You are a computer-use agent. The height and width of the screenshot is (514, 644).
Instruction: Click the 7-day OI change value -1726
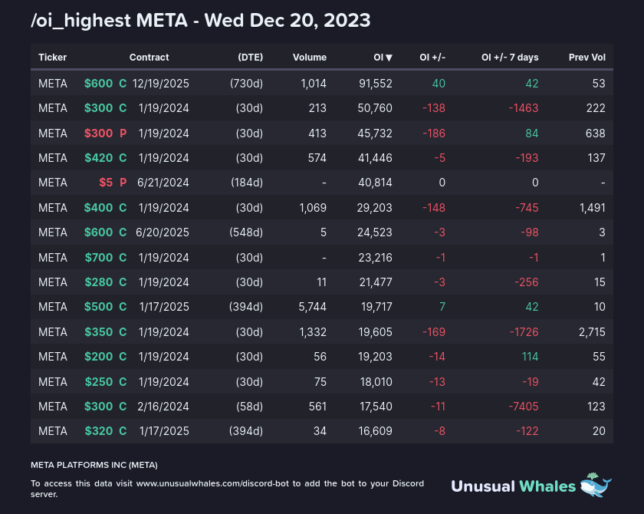[x=524, y=332]
